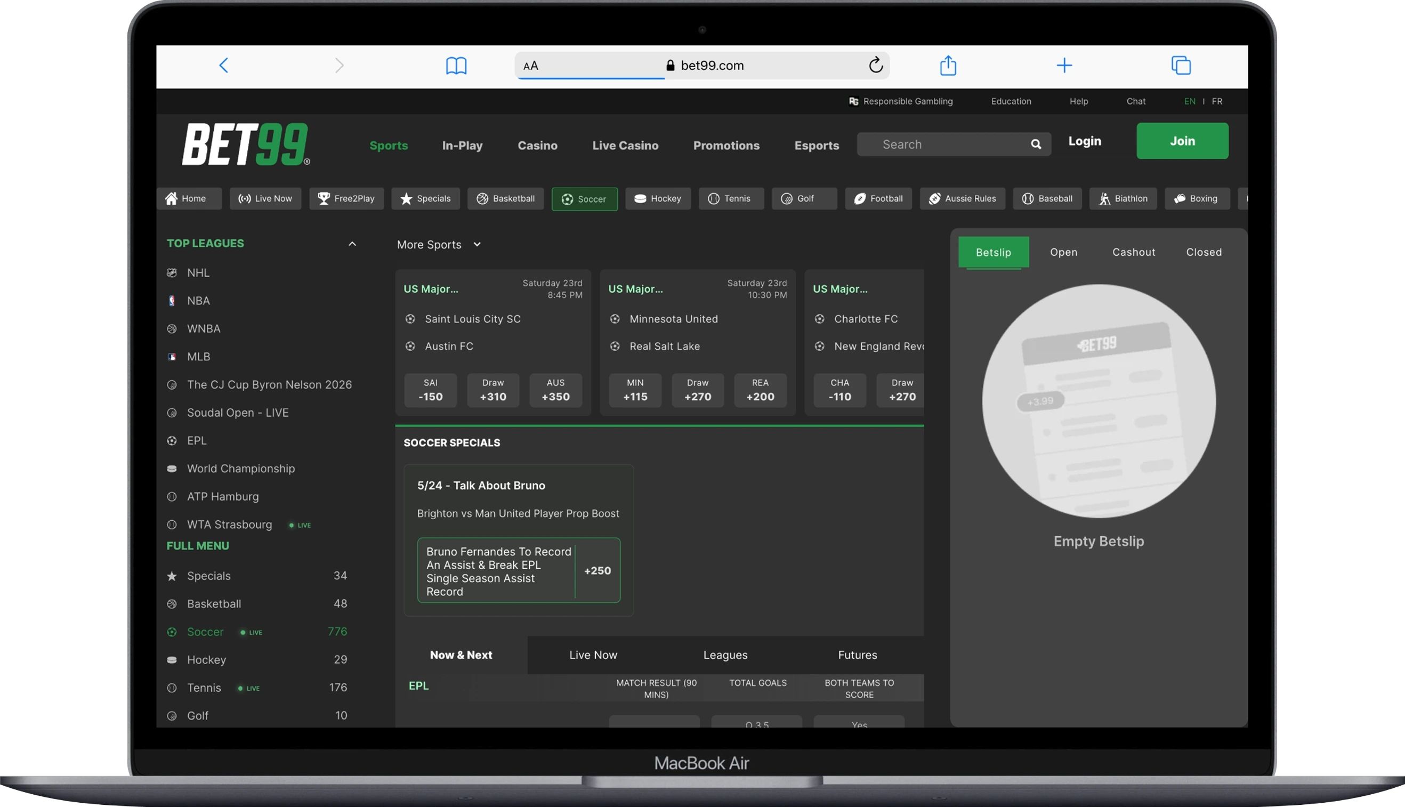Open World Championship league
The width and height of the screenshot is (1405, 807).
pos(241,469)
